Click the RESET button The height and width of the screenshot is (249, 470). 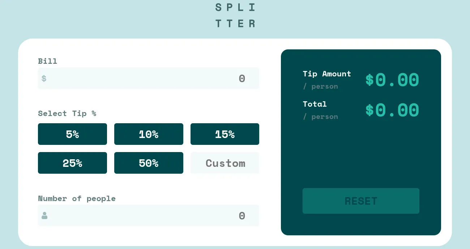click(x=361, y=201)
